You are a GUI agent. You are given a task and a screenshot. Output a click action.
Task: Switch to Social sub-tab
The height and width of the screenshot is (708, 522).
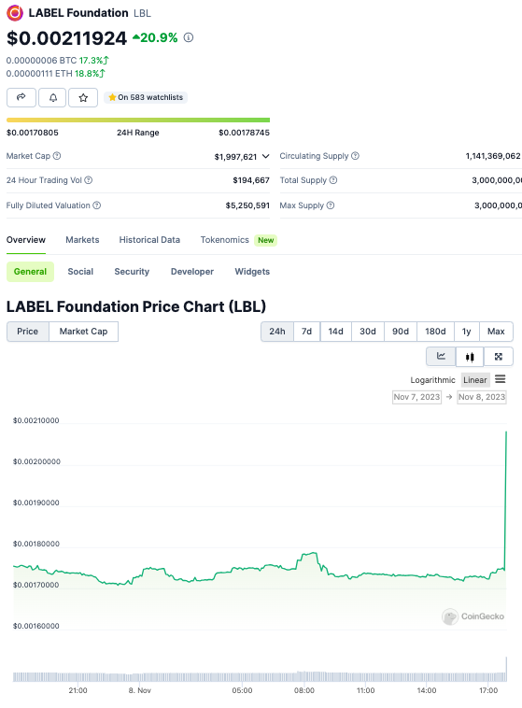[80, 272]
